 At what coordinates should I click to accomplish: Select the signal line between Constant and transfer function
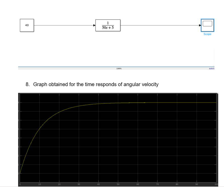tap(64, 25)
